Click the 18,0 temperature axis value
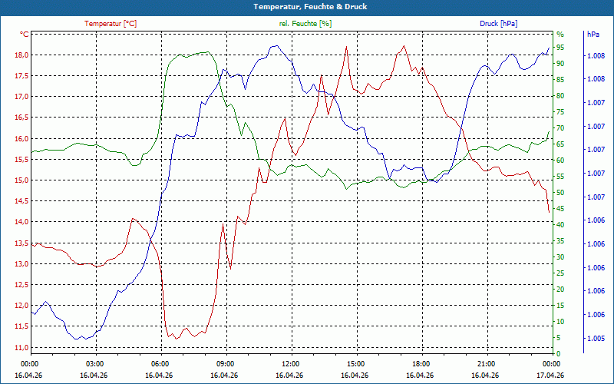The height and width of the screenshot is (384, 614). [x=21, y=55]
